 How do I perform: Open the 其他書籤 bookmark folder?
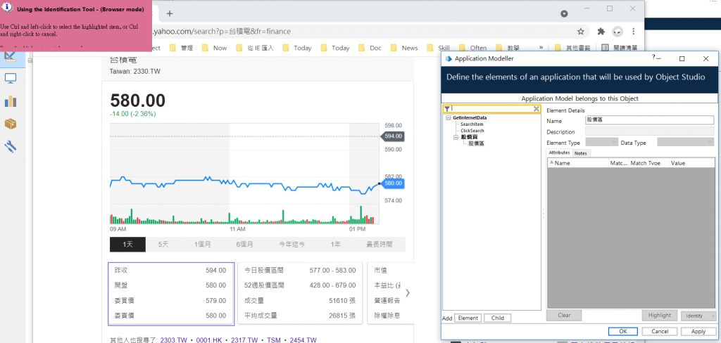[x=573, y=48]
